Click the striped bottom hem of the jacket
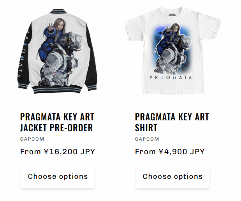This screenshot has height=201, width=241. 57,90
